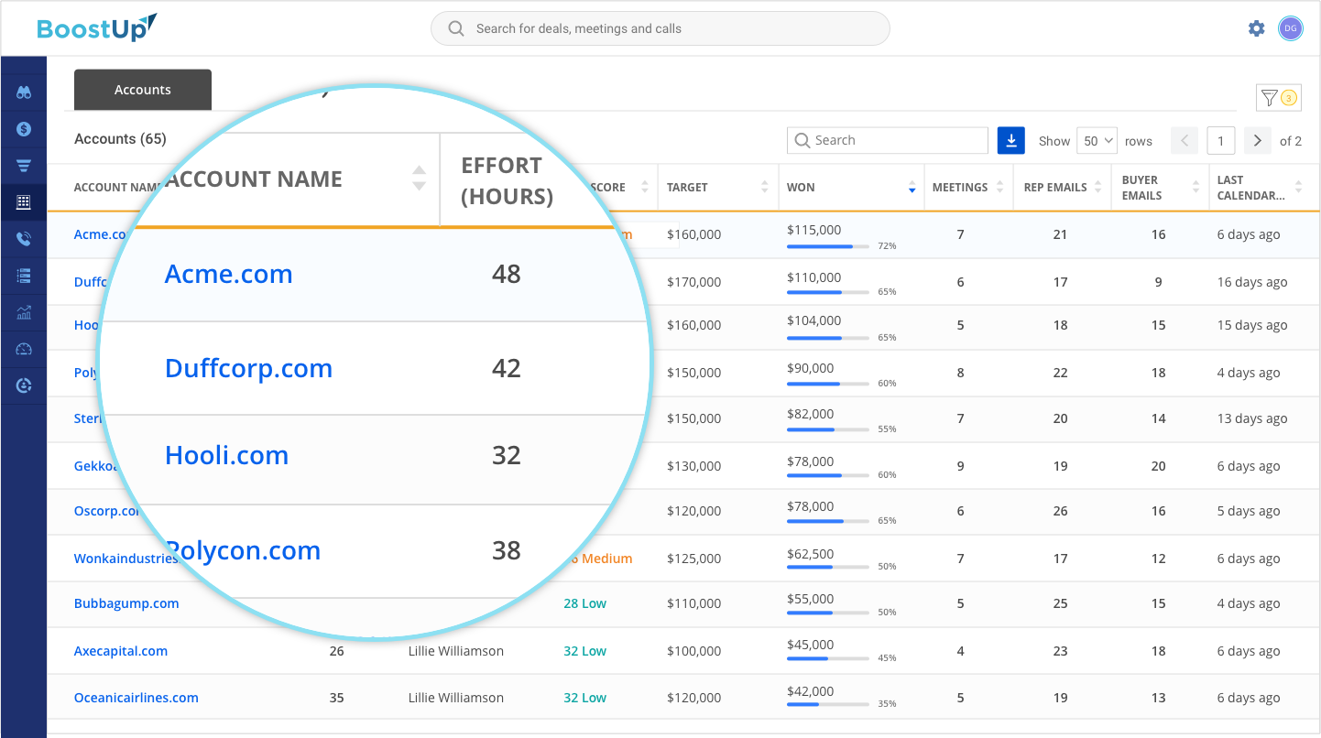Screen dimensions: 1321x738
Task: Sort the table by Rep Emails column
Action: pos(1097,187)
